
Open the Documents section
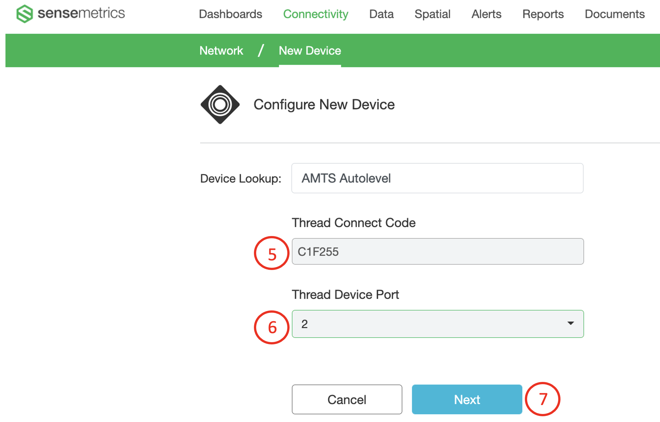pos(614,14)
